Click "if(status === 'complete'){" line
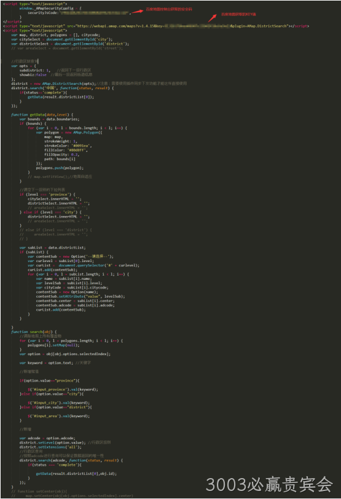Viewport: 341px width, 499px height. (x=54, y=465)
